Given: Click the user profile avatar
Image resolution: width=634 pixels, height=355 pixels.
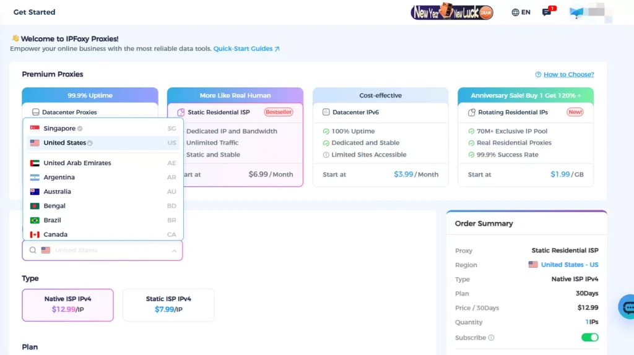Looking at the screenshot, I should point(576,12).
